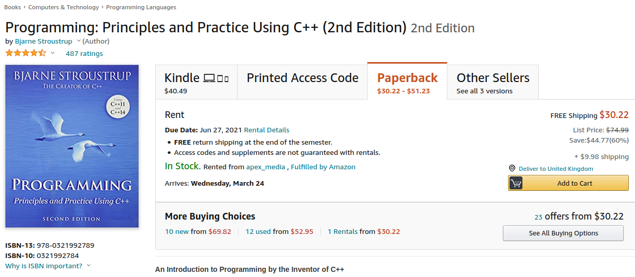
Task: Click the location pin delivery icon
Action: [512, 169]
